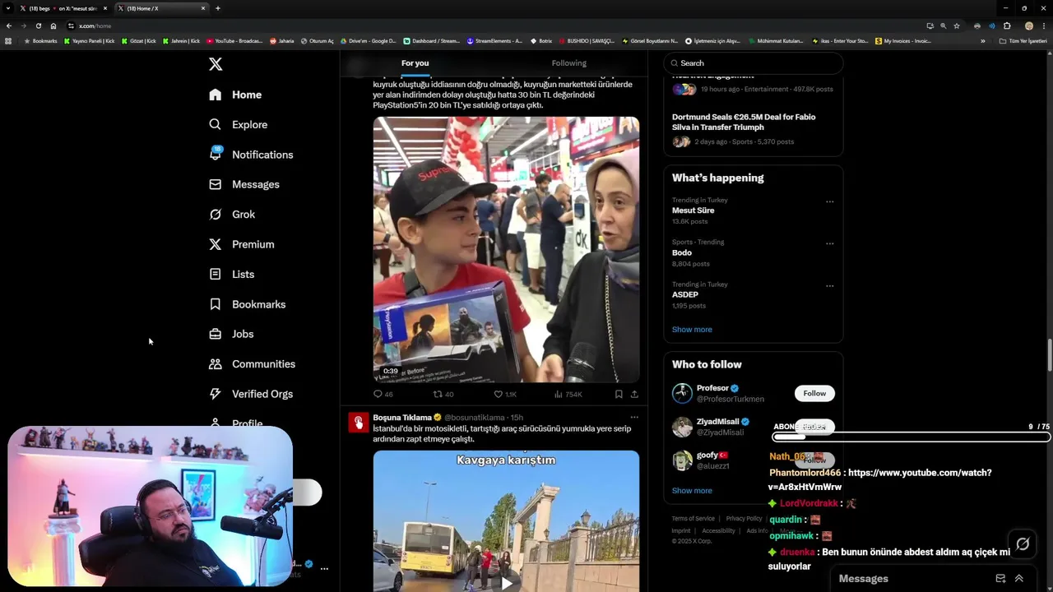The width and height of the screenshot is (1053, 592).
Task: Open goofy profile suggestion
Action: [754, 460]
